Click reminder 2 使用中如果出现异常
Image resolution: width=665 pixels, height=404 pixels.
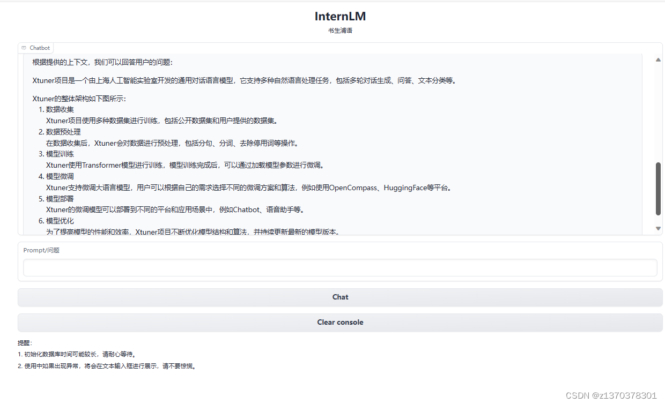tap(107, 366)
